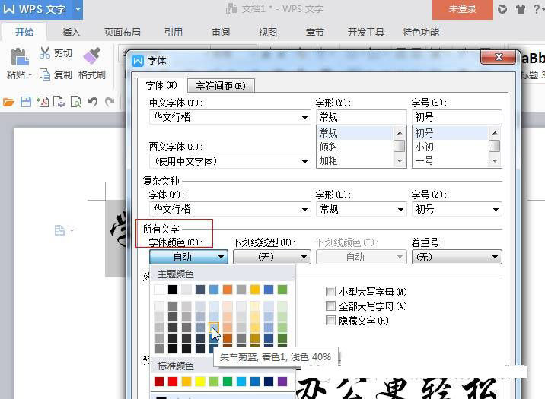Check the 隐藏文字 hidden text option
The image size is (545, 399).
[330, 321]
